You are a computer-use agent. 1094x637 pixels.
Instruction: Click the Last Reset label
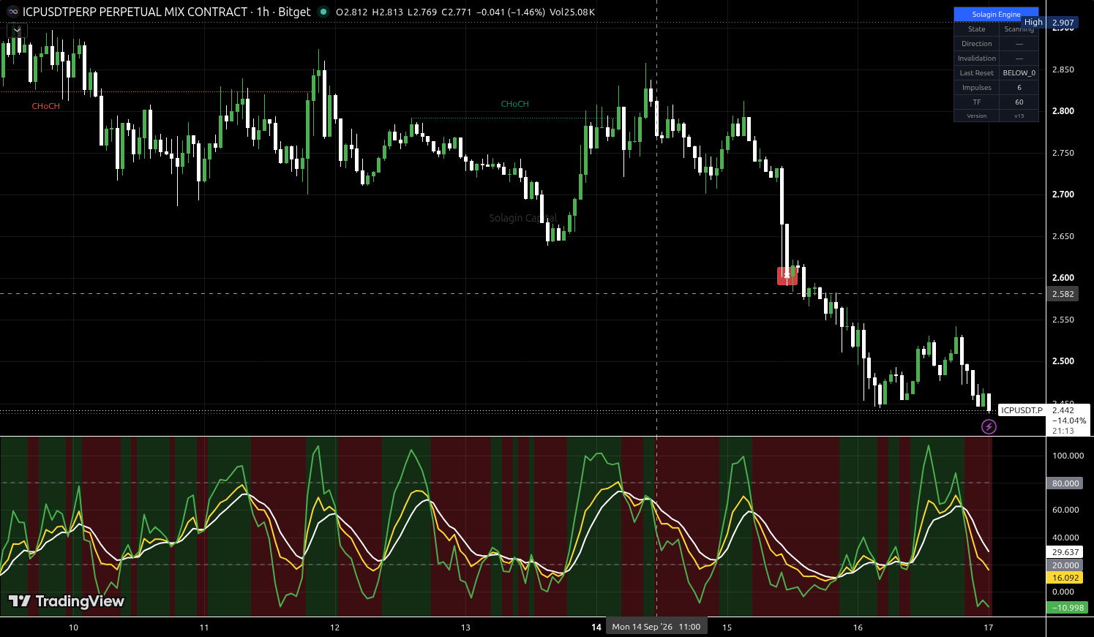coord(977,73)
